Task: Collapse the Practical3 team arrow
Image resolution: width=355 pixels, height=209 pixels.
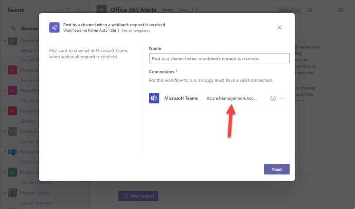Action: click(5, 131)
